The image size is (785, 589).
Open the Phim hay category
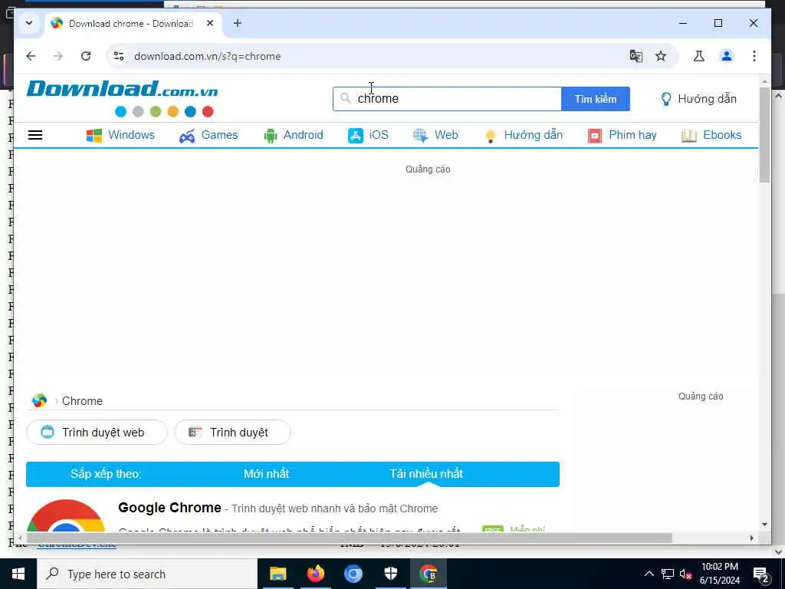coord(622,135)
